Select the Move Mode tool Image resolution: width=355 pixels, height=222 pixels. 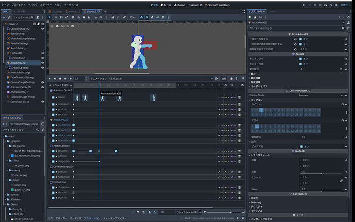click(56, 17)
